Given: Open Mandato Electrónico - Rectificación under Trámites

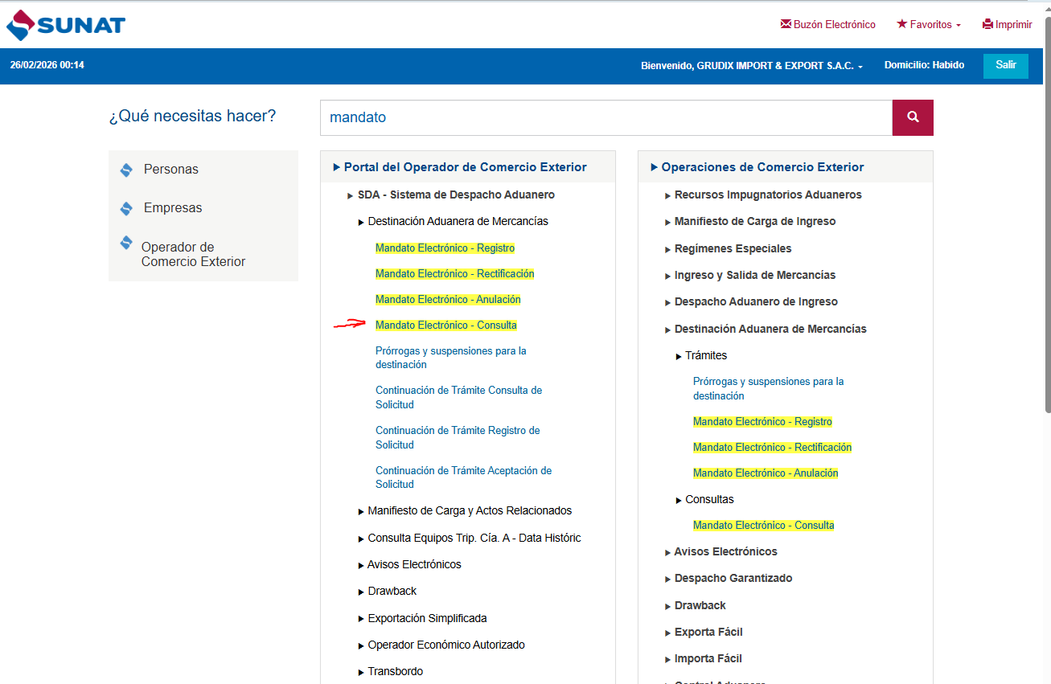Looking at the screenshot, I should (x=772, y=448).
